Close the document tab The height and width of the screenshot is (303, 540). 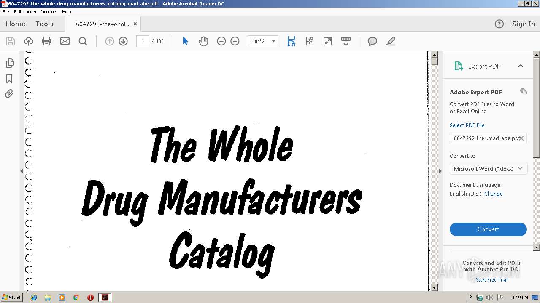pos(135,24)
